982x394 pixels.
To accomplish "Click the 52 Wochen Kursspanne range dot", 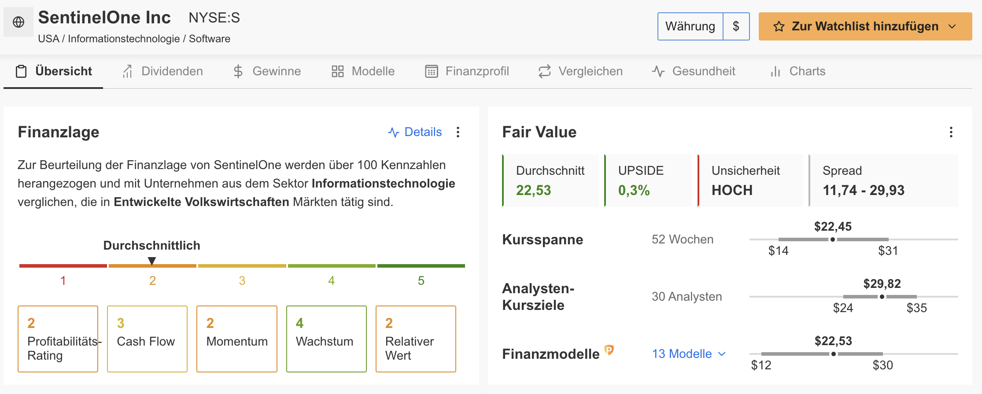I will pos(832,239).
